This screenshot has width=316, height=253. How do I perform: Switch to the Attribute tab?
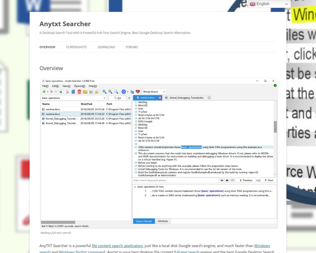(163, 221)
